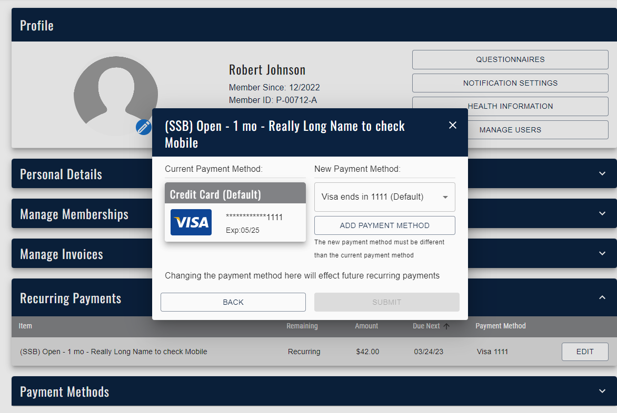
Task: Sort by the Amount column header
Action: (x=366, y=326)
